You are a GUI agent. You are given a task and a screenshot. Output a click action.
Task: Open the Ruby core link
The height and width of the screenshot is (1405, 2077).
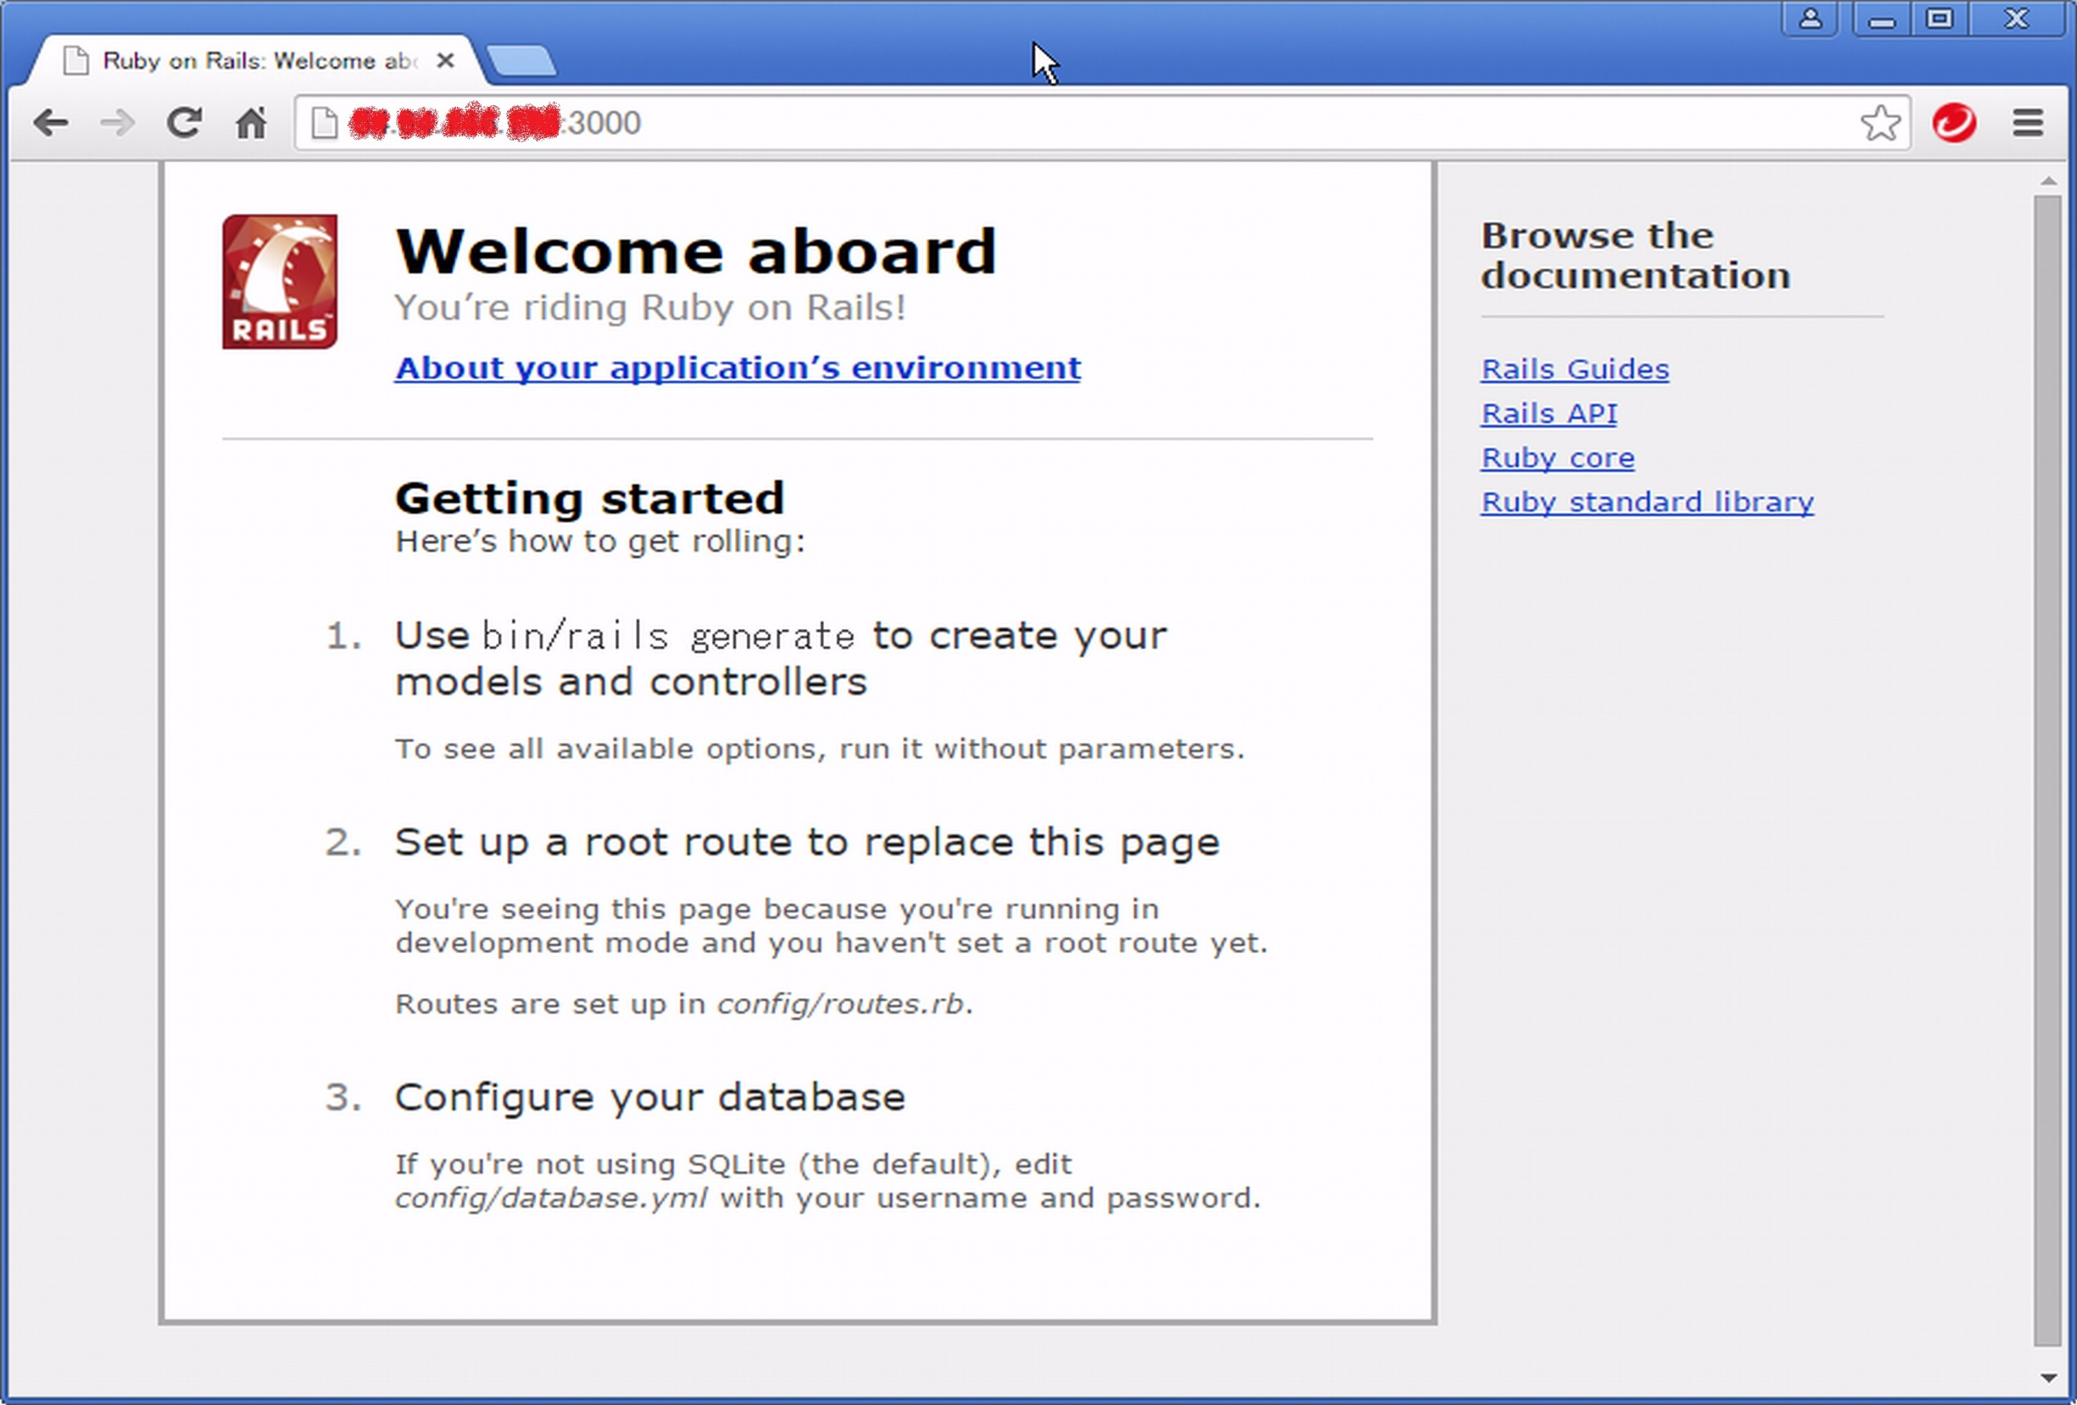[x=1557, y=457]
